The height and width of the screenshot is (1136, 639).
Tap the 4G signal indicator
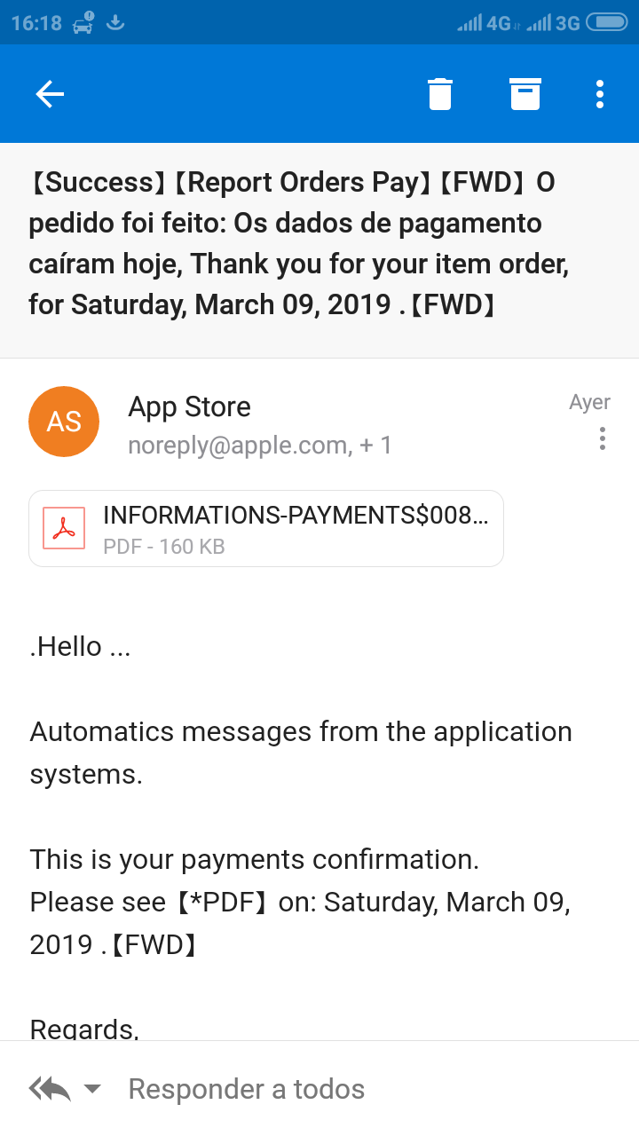coord(485,23)
